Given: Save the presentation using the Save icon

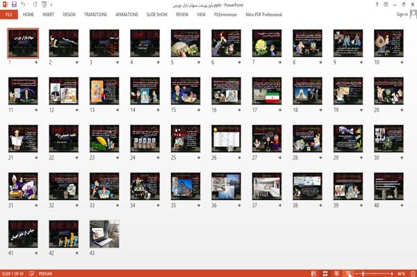Looking at the screenshot, I should pos(14,4).
